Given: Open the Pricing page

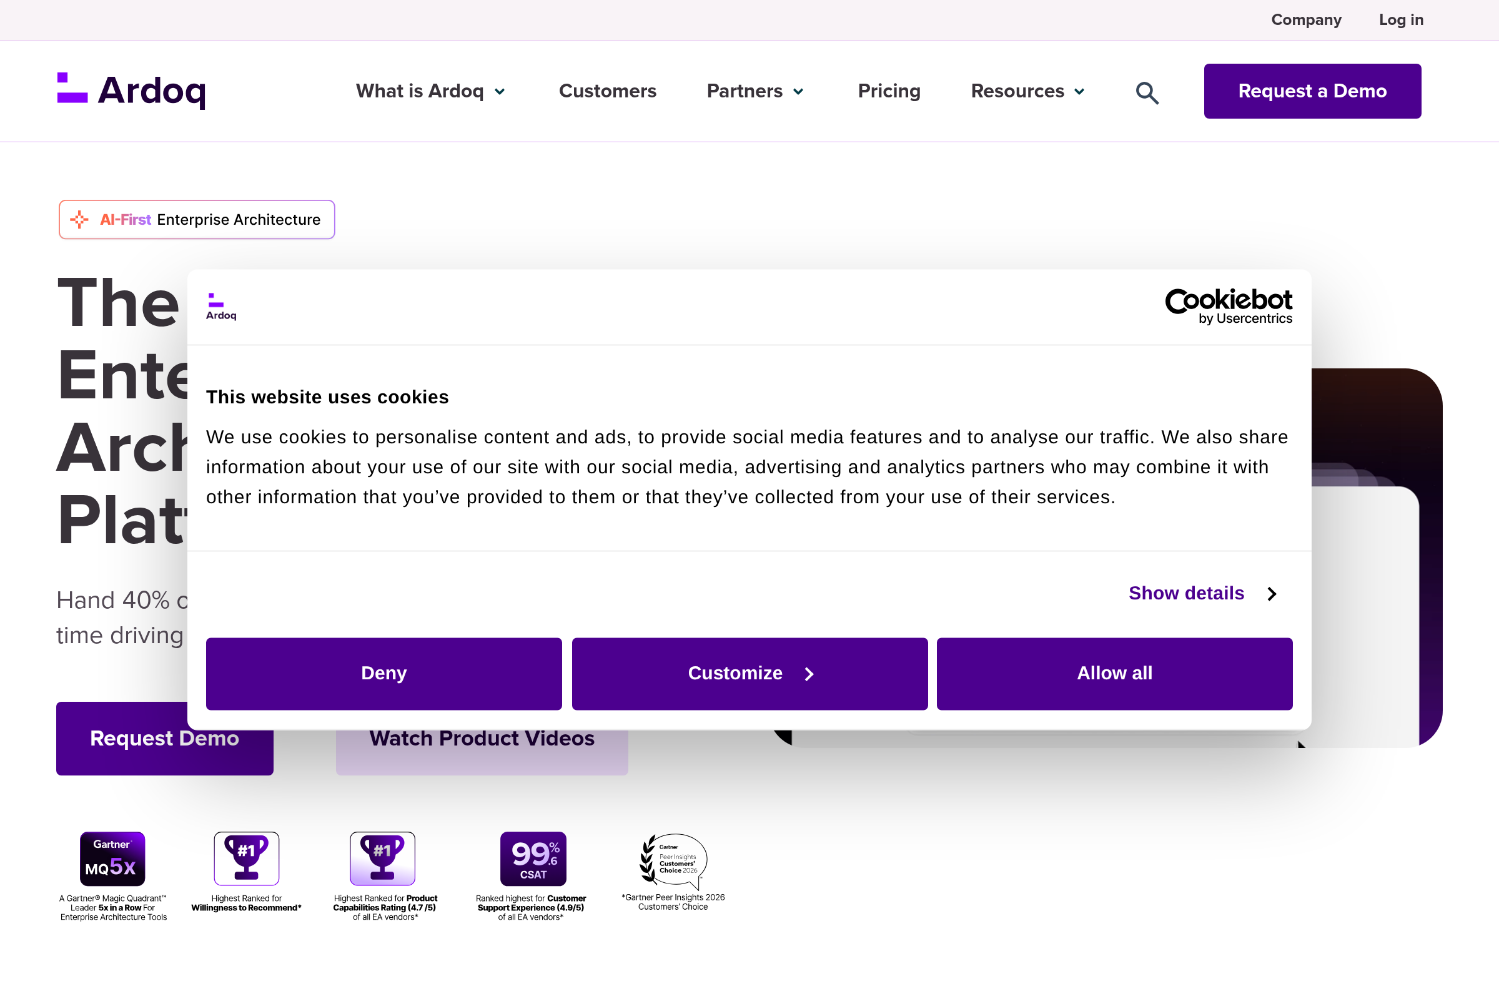Looking at the screenshot, I should [x=888, y=91].
